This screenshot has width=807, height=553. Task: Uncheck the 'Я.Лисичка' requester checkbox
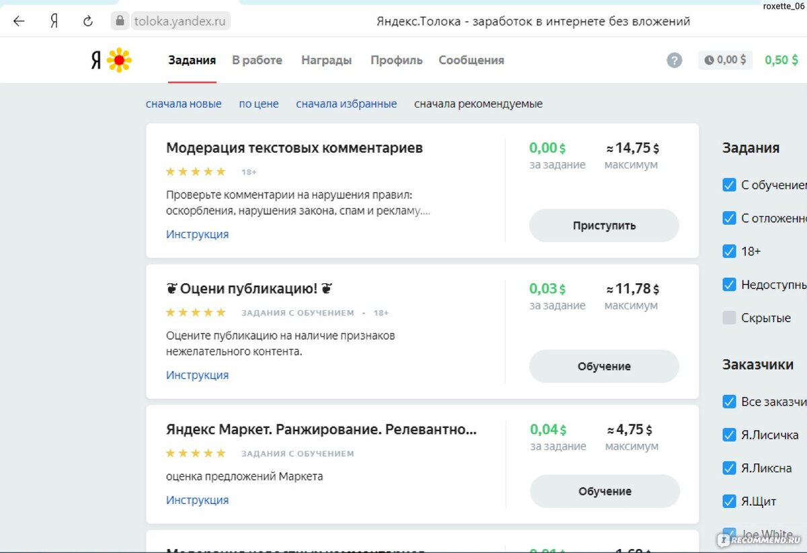tap(729, 435)
